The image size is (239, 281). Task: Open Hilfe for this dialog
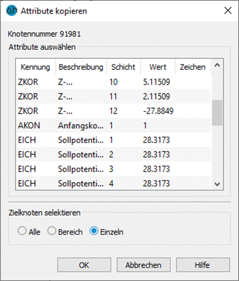click(x=203, y=265)
